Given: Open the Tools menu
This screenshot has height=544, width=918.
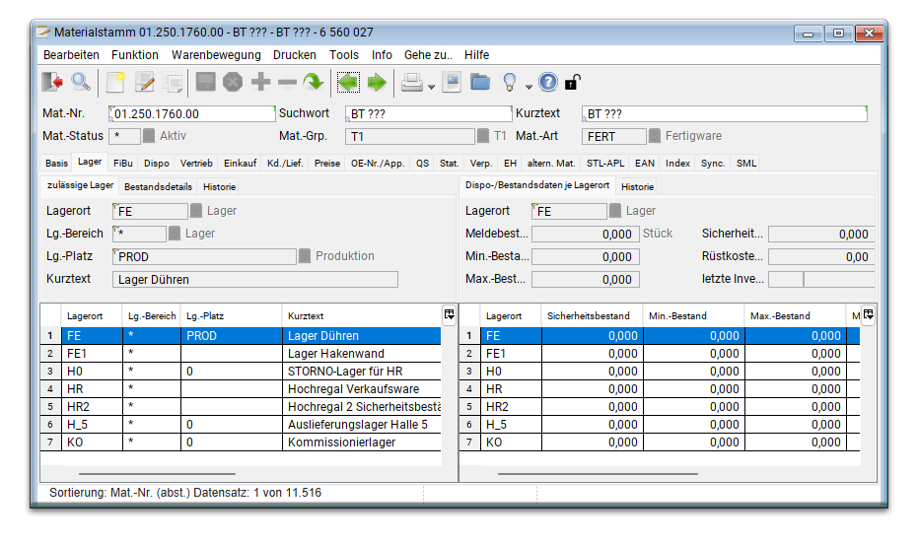Looking at the screenshot, I should [x=344, y=55].
